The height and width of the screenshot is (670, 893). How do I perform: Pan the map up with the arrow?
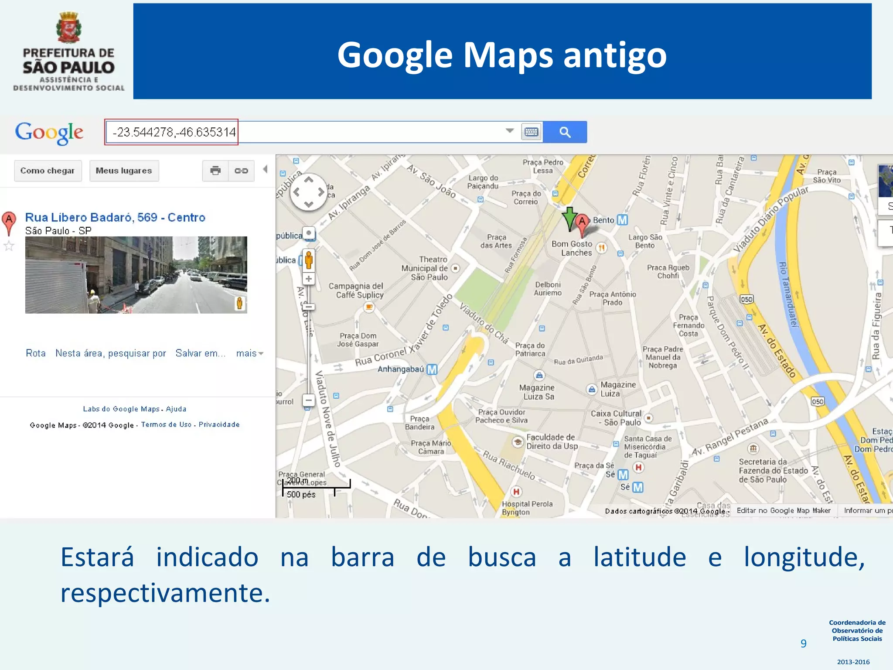coord(309,179)
